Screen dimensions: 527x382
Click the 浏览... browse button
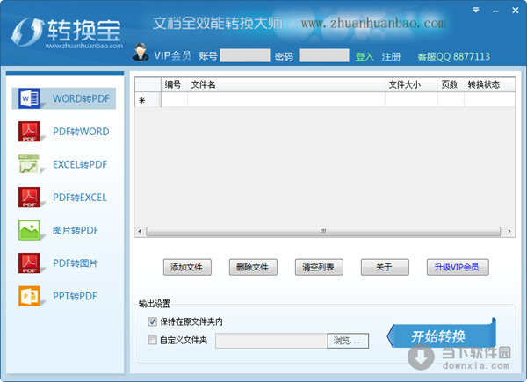[x=348, y=341]
